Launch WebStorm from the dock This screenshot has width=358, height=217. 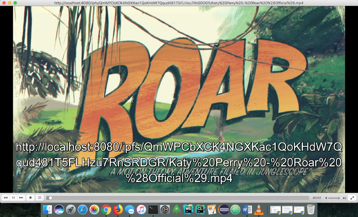tap(188, 209)
